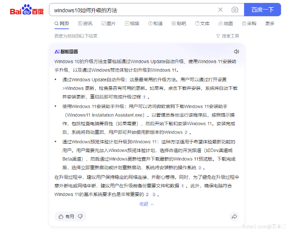
Task: Switch to the 资讯 tab
Action: coord(85,23)
